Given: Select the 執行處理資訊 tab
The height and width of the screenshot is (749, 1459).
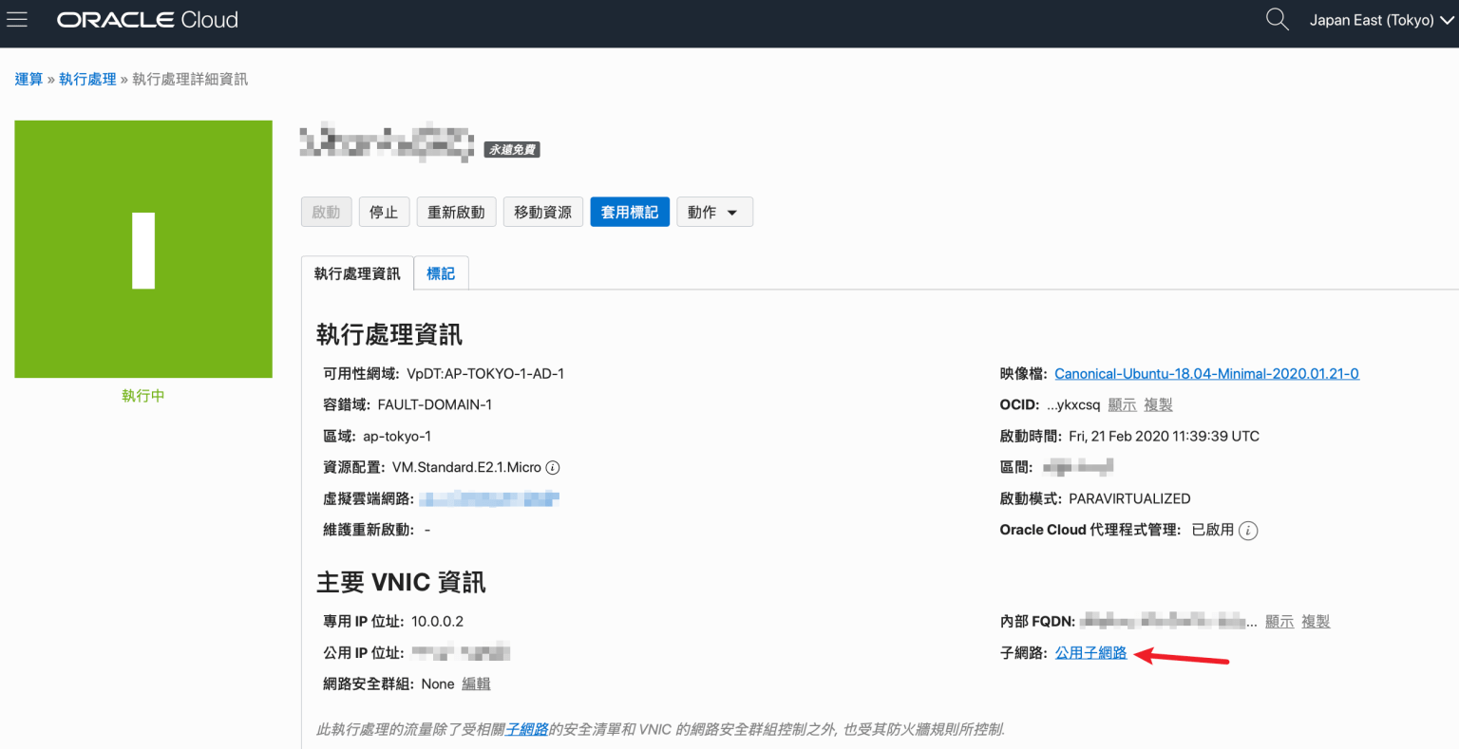Looking at the screenshot, I should (357, 273).
